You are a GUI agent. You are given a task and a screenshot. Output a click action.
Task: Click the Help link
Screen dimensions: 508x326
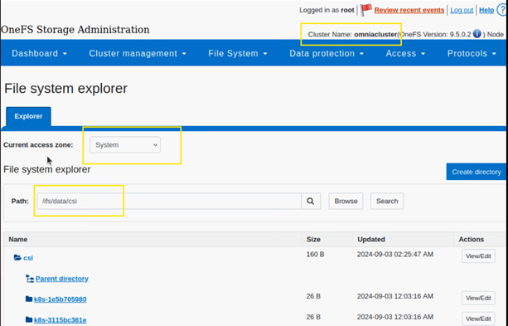[486, 10]
